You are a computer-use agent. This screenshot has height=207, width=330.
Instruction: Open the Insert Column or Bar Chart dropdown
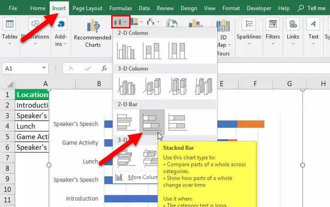[119, 22]
